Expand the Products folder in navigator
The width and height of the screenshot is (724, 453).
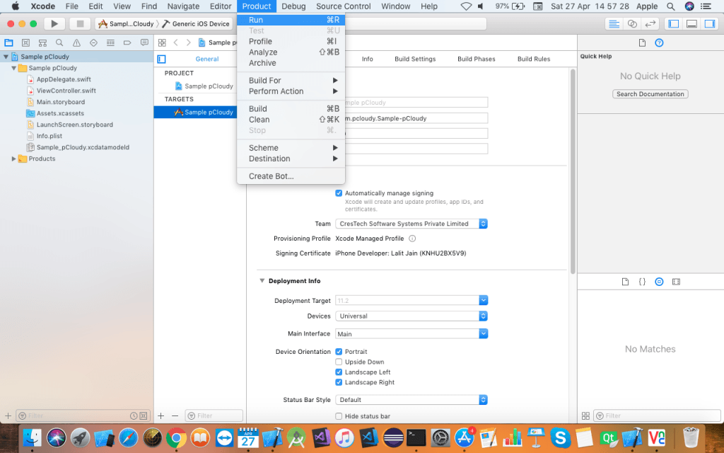click(14, 159)
